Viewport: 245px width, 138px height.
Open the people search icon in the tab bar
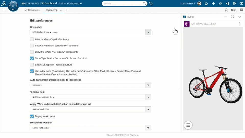(226, 10)
